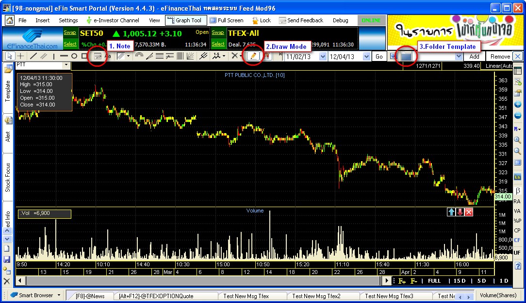Image resolution: width=526 pixels, height=303 pixels.
Task: Toggle the Graph Tool button
Action: point(186,20)
